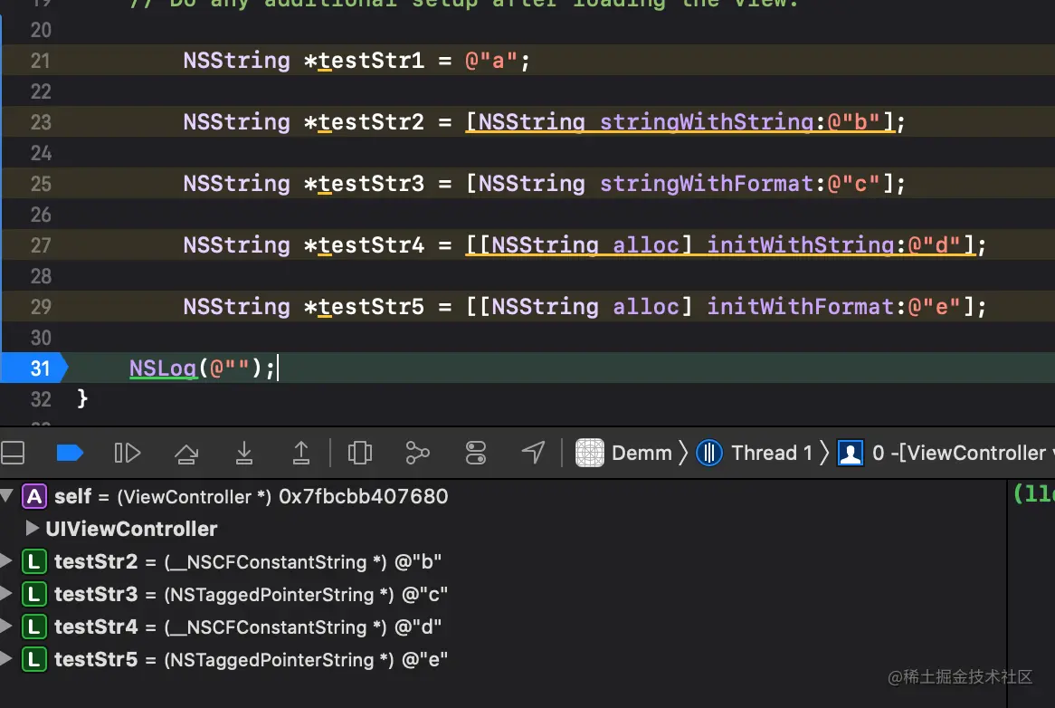Expand the UIViewController row
This screenshot has width=1055, height=708.
point(32,529)
